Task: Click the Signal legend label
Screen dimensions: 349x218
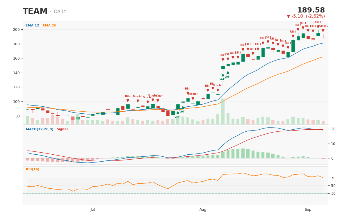Action: pyautogui.click(x=62, y=129)
